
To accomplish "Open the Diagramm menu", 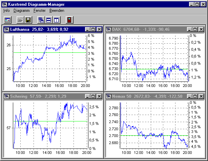I will pyautogui.click(x=22, y=10).
